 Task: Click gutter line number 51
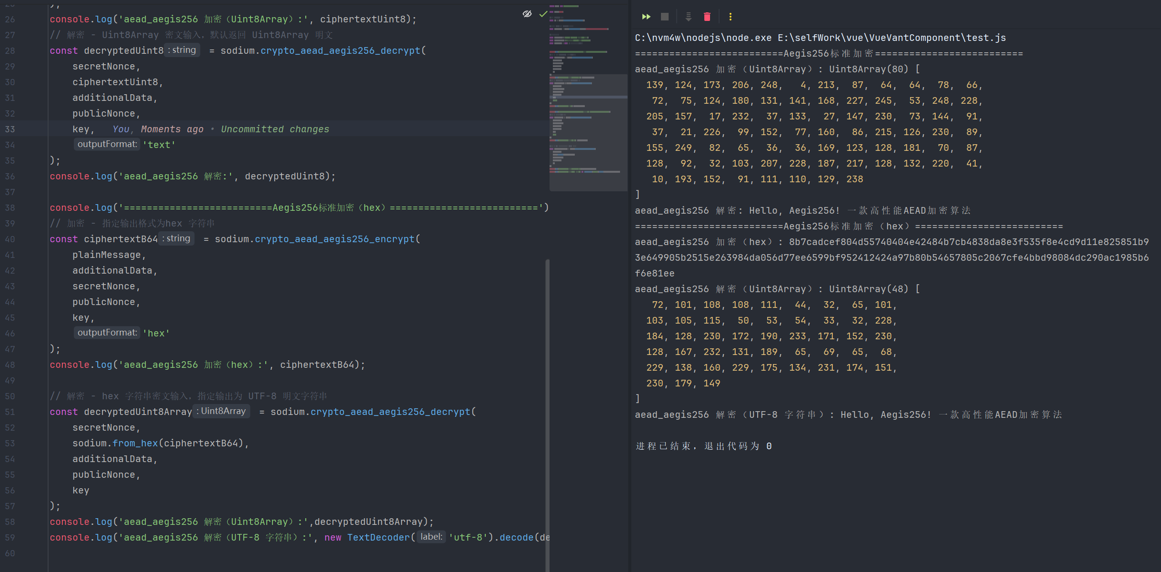pyautogui.click(x=10, y=412)
